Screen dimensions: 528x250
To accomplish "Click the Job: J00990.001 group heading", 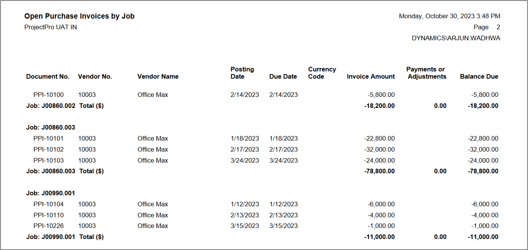I will [51, 193].
